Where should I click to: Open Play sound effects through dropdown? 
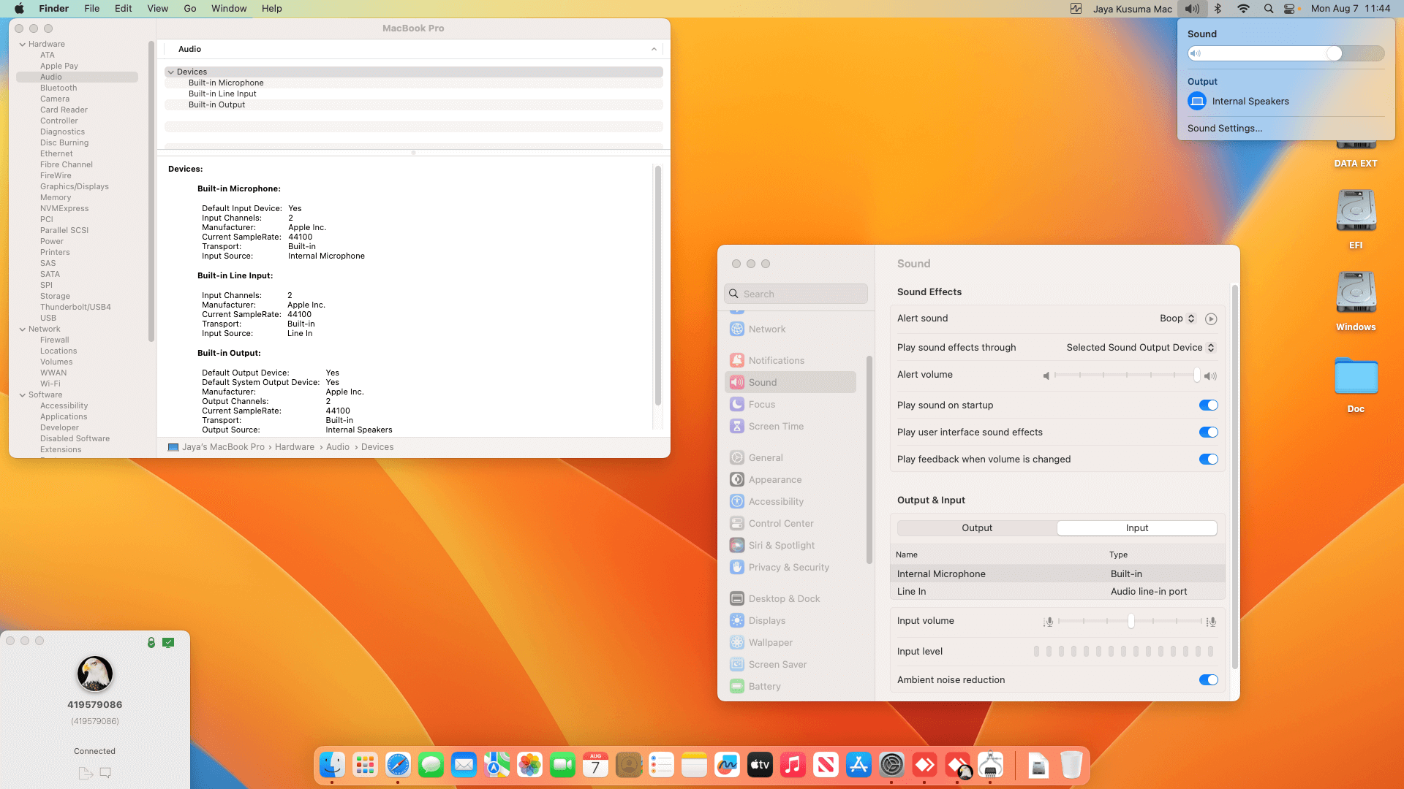point(1140,348)
